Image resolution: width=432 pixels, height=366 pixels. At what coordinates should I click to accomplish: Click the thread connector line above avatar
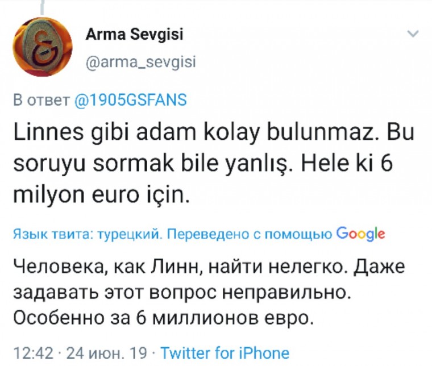[42, 7]
